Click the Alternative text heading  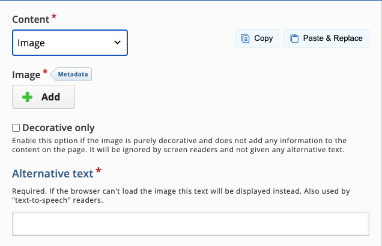(x=53, y=174)
